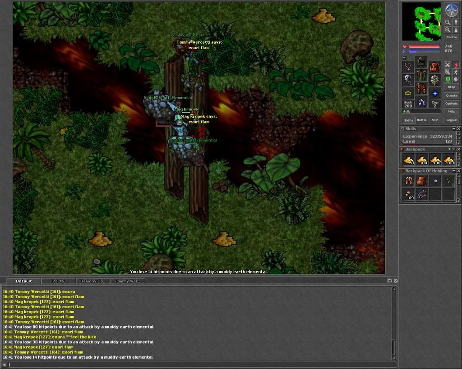Click the red hitpoints bar

[424, 46]
